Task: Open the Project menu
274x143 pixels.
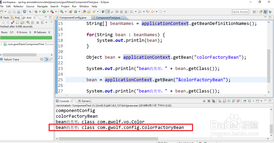Action: coord(65,6)
